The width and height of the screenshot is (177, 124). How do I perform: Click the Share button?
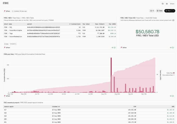tap(172, 4)
